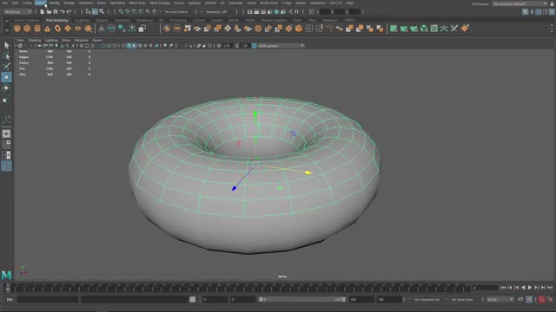Toggle auto keyframe button in range bar
Screen dimensions: 556x312
tap(541, 300)
